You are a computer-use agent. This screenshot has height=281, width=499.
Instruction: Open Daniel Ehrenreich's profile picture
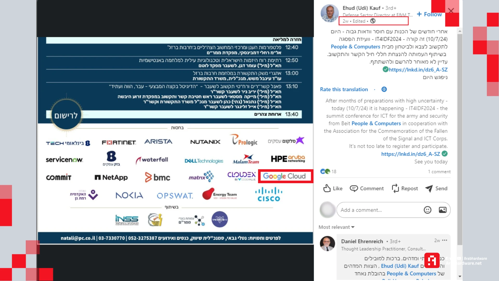(x=327, y=244)
